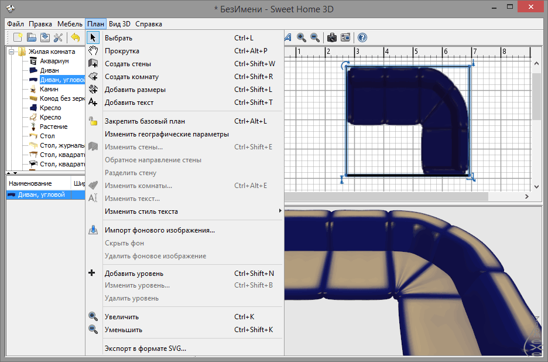Click the New home toolbar icon
This screenshot has width=548, height=362.
(x=18, y=37)
